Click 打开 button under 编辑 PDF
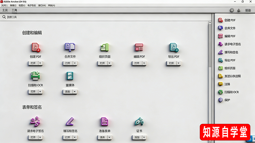Screen dimensions: 255x143 tap(137, 63)
